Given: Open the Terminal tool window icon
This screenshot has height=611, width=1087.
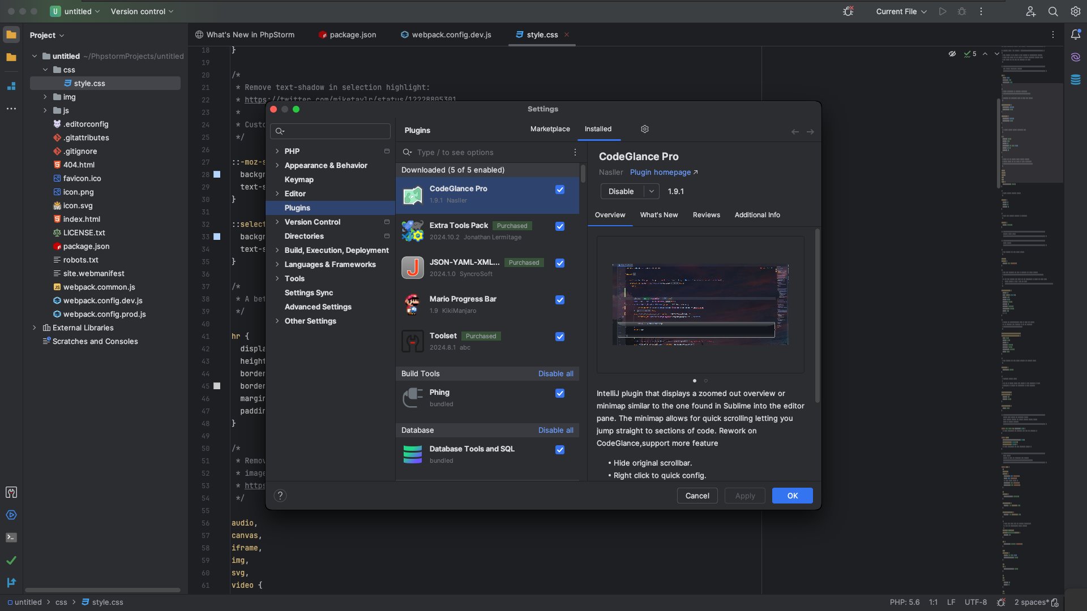Looking at the screenshot, I should [x=11, y=537].
